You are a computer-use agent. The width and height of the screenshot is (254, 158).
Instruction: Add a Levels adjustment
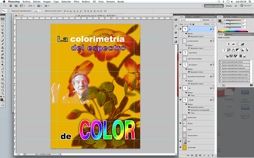click(233, 44)
